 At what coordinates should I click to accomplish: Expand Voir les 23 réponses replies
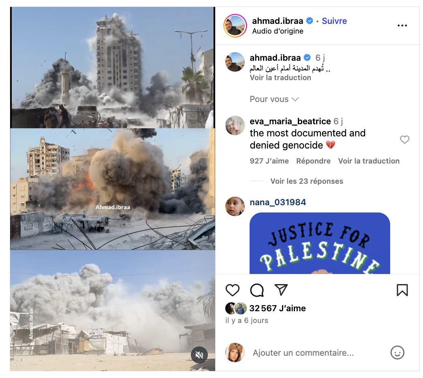307,181
